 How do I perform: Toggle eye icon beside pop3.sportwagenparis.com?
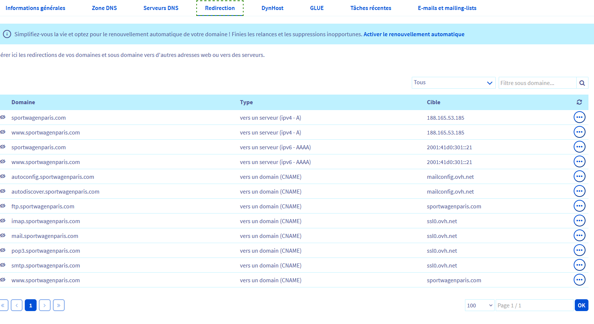(3, 250)
